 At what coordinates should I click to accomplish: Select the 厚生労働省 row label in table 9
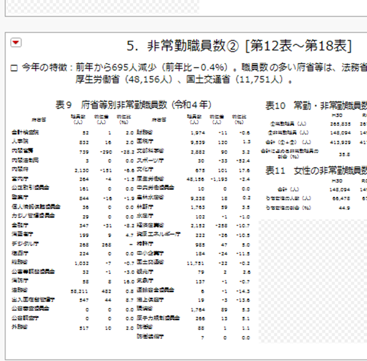(x=150, y=179)
